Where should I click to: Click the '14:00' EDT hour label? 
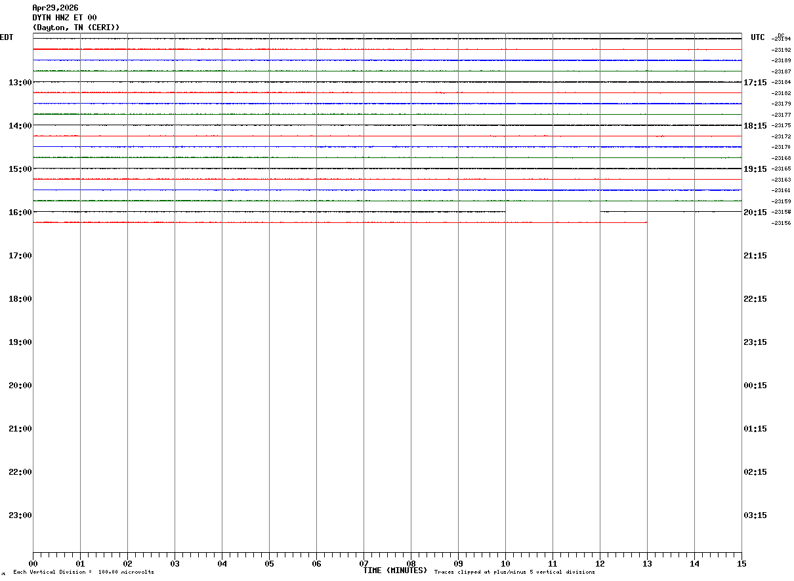20,125
